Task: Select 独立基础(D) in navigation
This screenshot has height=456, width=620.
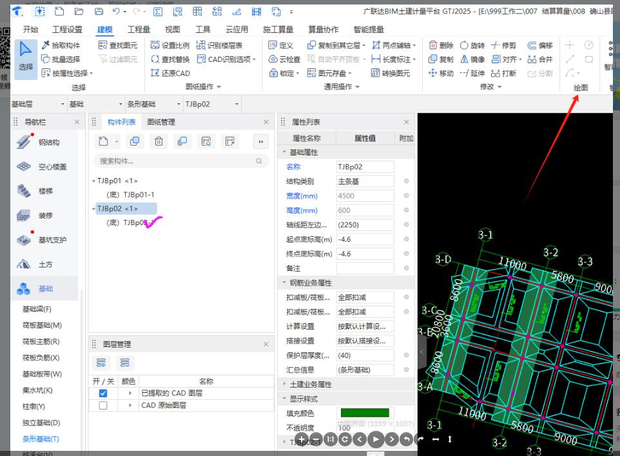Action: pos(41,422)
